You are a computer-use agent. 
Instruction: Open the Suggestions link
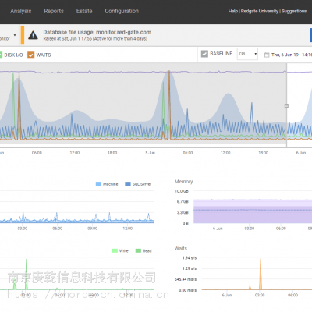(x=294, y=11)
